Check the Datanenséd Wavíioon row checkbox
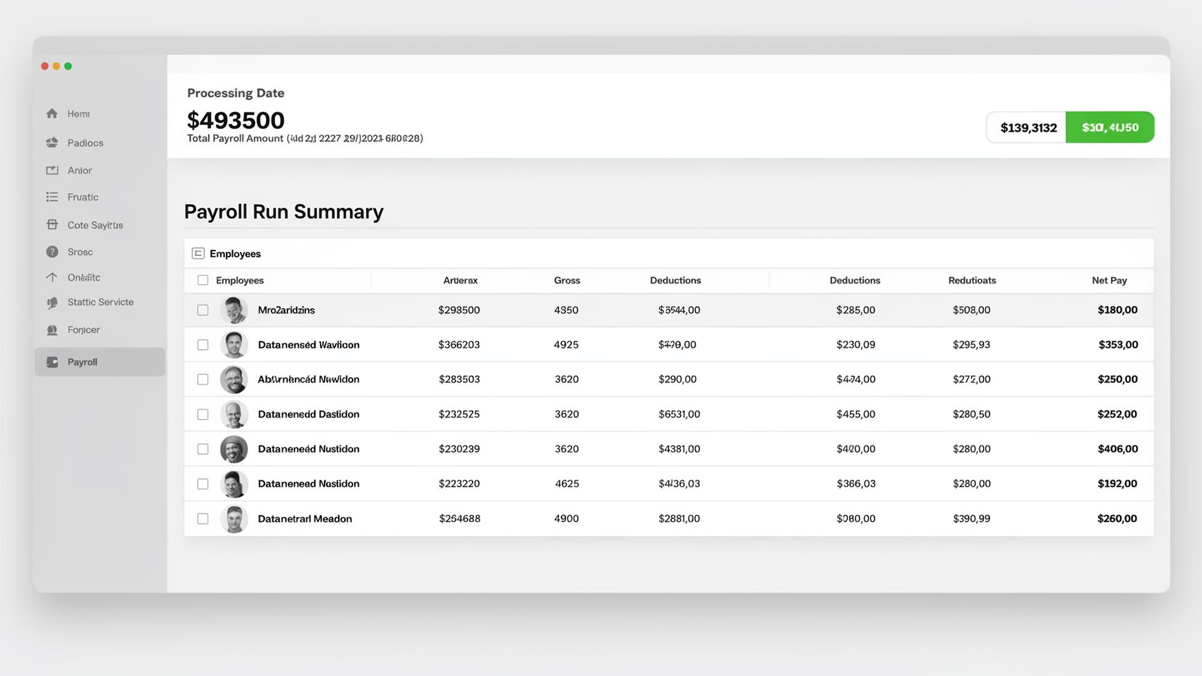Image resolution: width=1202 pixels, height=676 pixels. [203, 345]
